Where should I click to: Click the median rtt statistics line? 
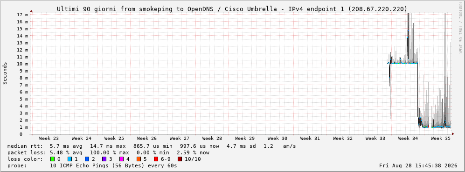152,146
